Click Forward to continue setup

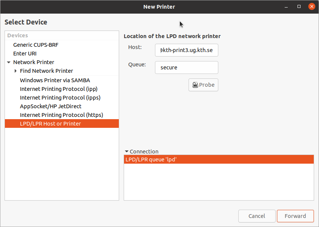[295, 216]
